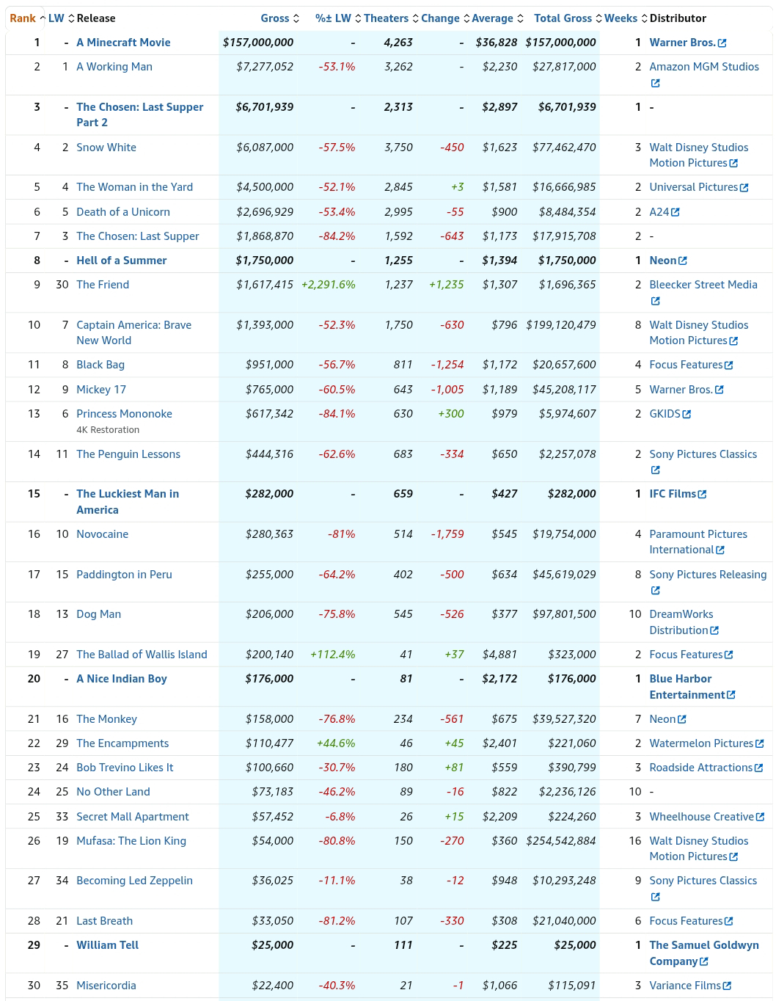Open Secret Mall Apartment release link
776x1001 pixels.
point(133,817)
